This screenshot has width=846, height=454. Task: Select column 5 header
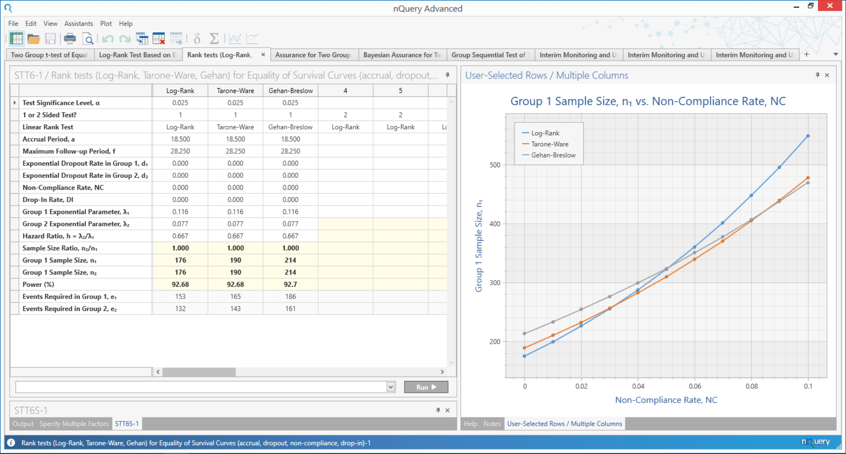[401, 91]
